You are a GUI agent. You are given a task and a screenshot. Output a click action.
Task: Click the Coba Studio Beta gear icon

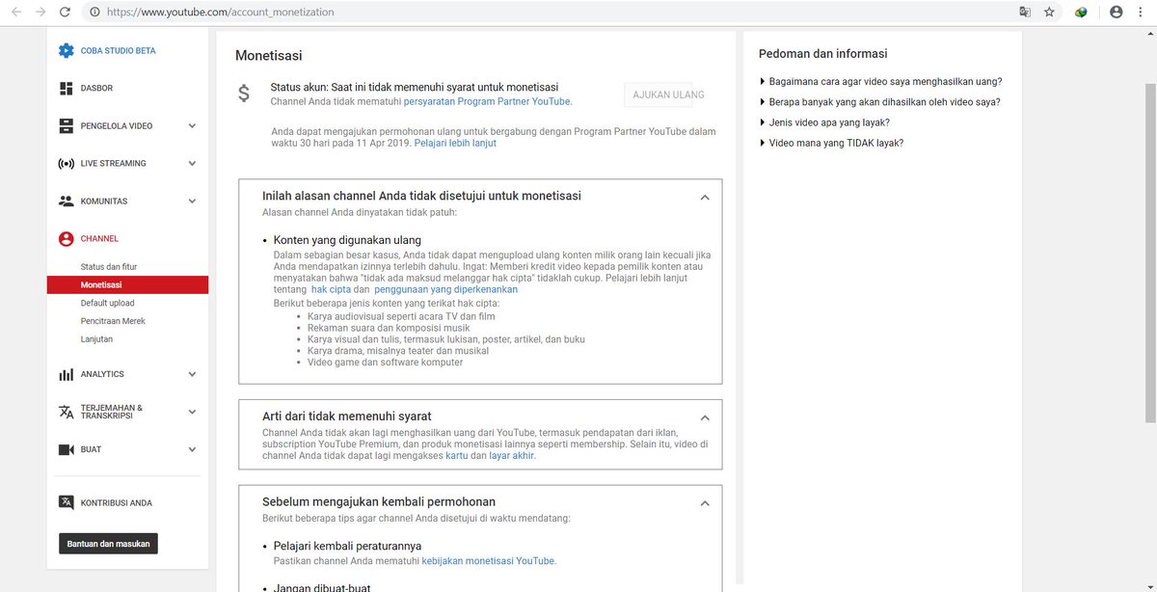(x=66, y=51)
